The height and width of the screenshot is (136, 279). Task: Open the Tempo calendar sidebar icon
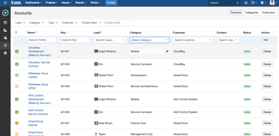[5, 23]
